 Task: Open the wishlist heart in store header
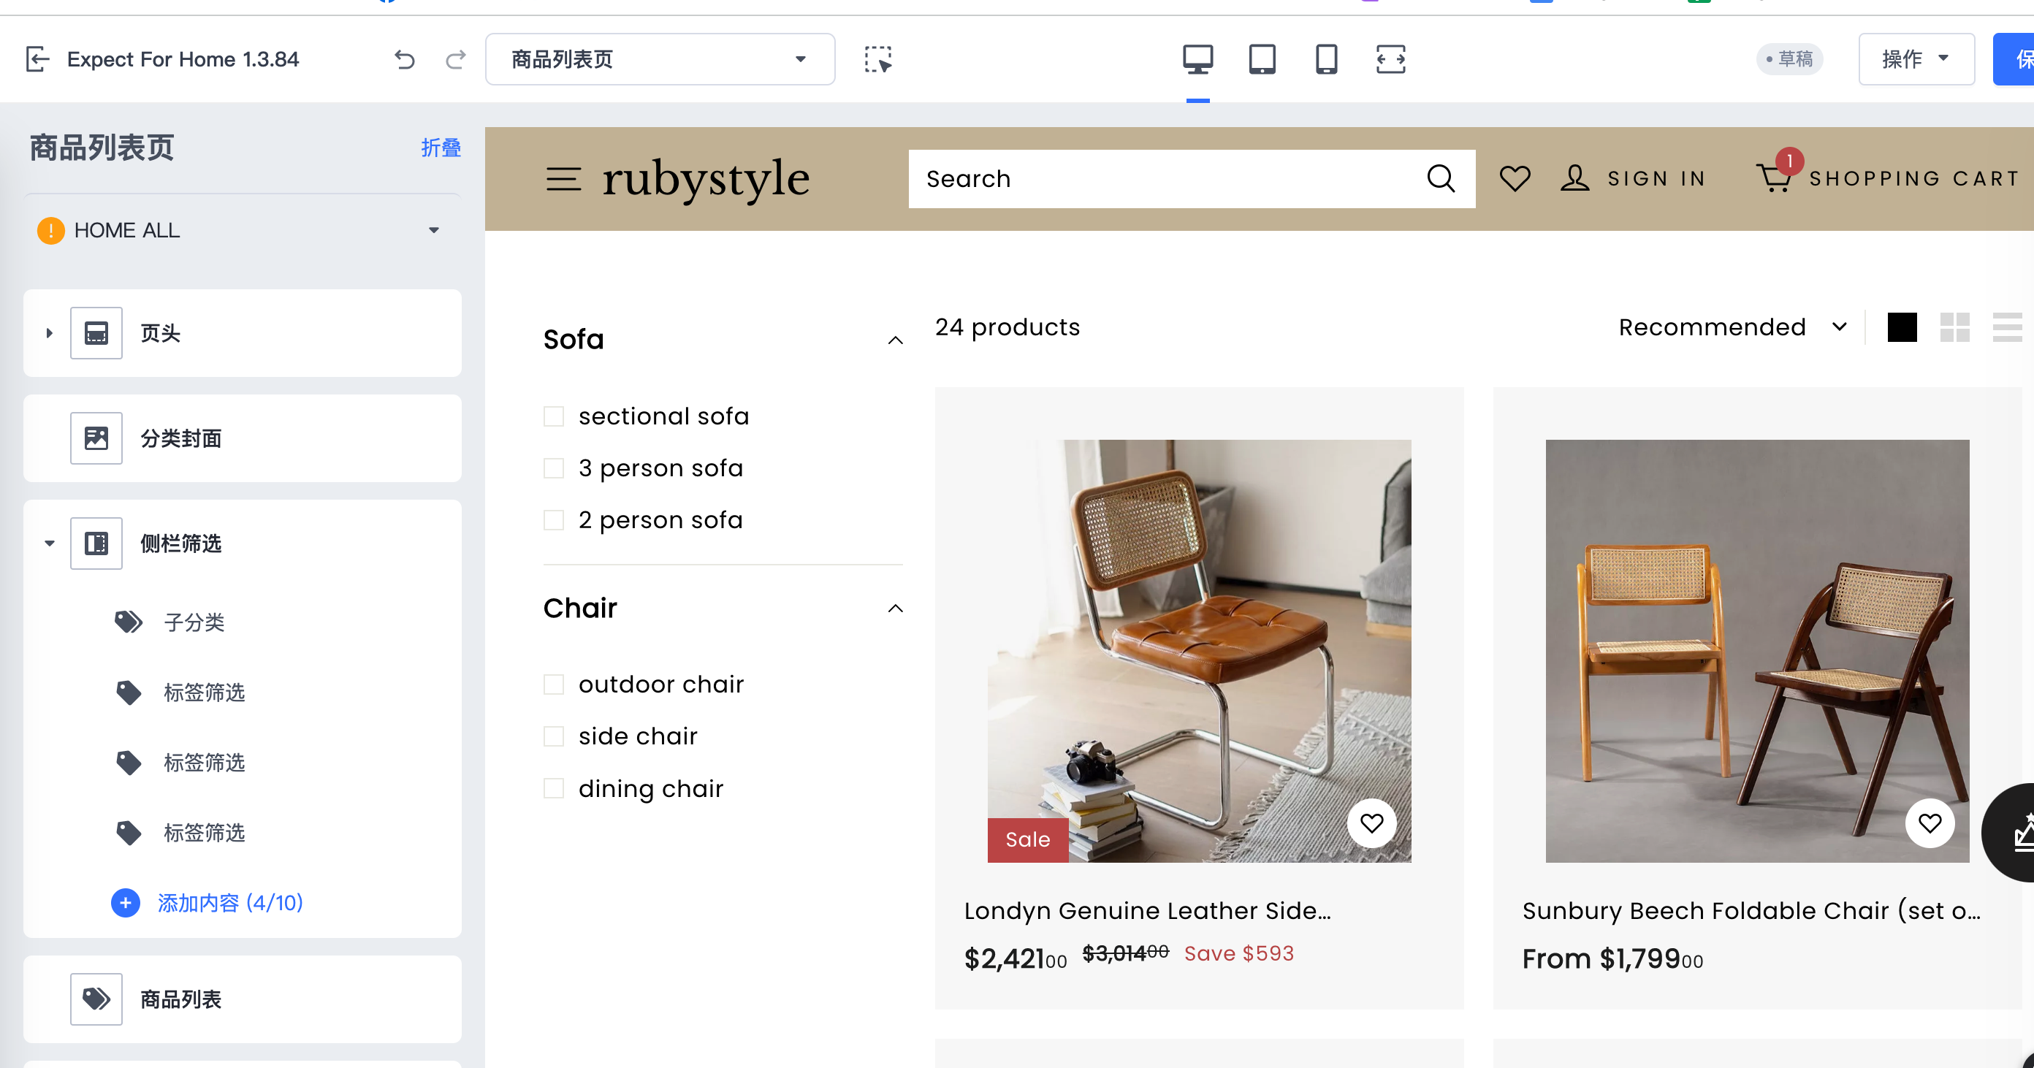point(1515,178)
